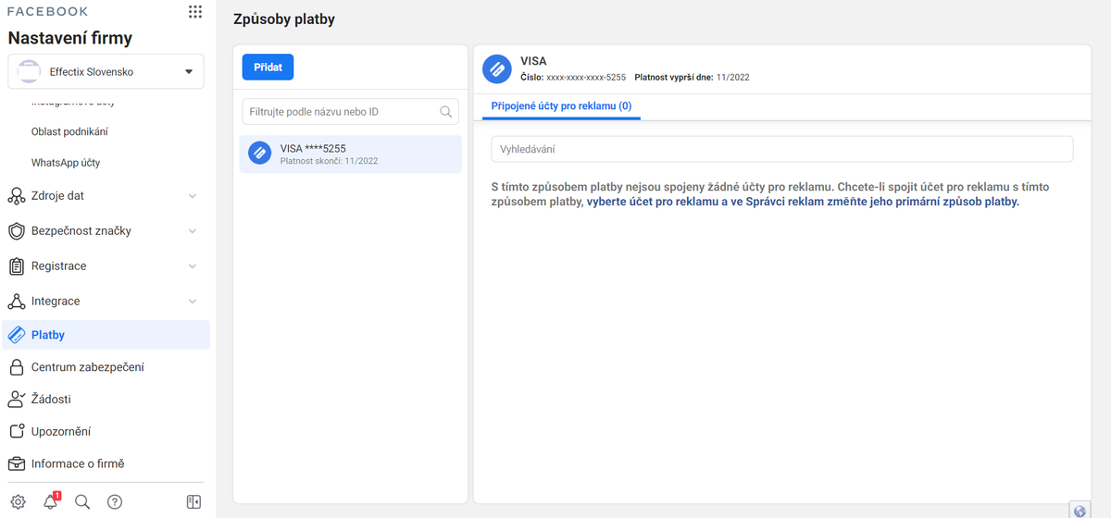Select the VISA ****5255 payment method
1111x518 pixels.
click(350, 154)
